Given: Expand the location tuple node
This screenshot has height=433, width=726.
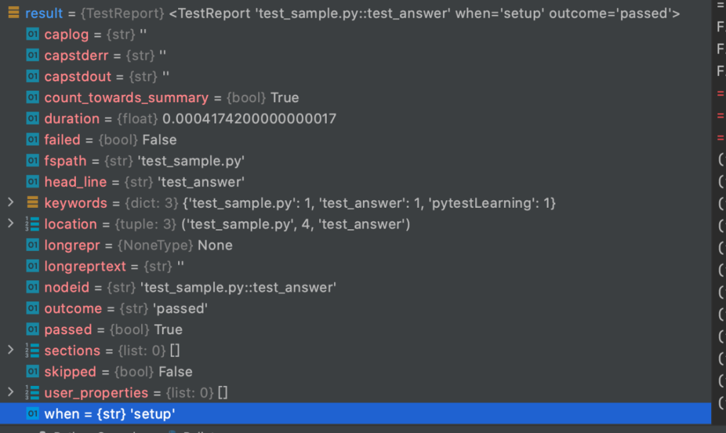Looking at the screenshot, I should pyautogui.click(x=10, y=223).
